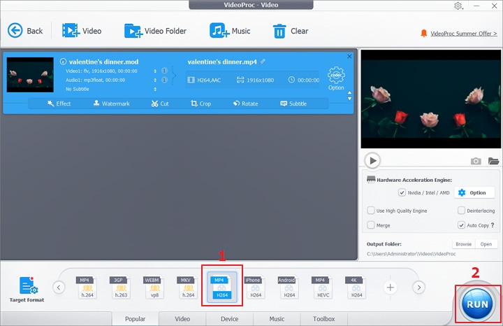Switch to the Music tab
The height and width of the screenshot is (326, 503).
pos(277,318)
